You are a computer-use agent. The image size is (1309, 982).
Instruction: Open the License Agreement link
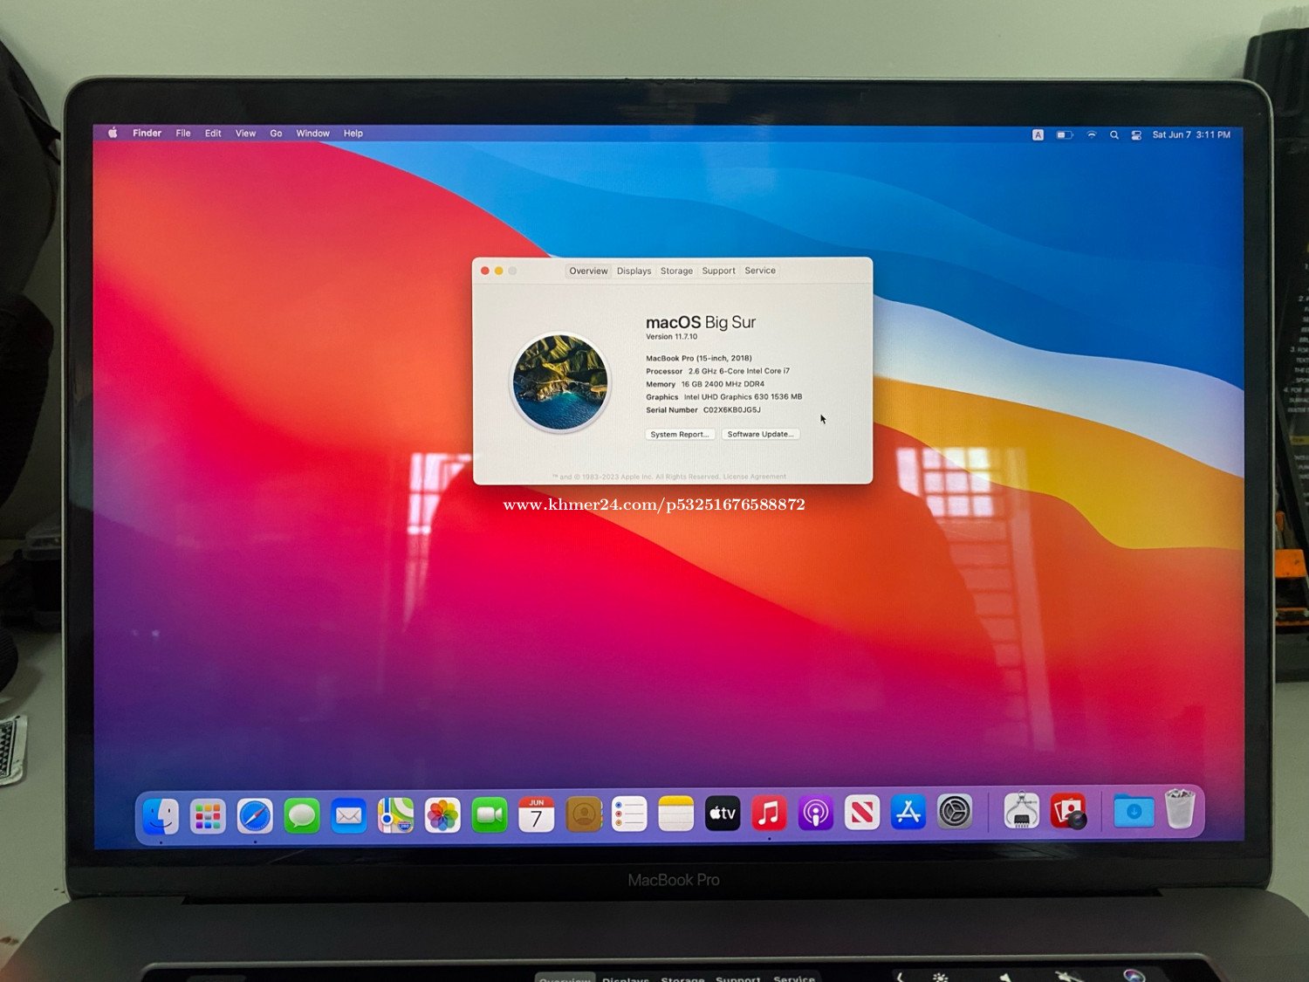(x=754, y=477)
